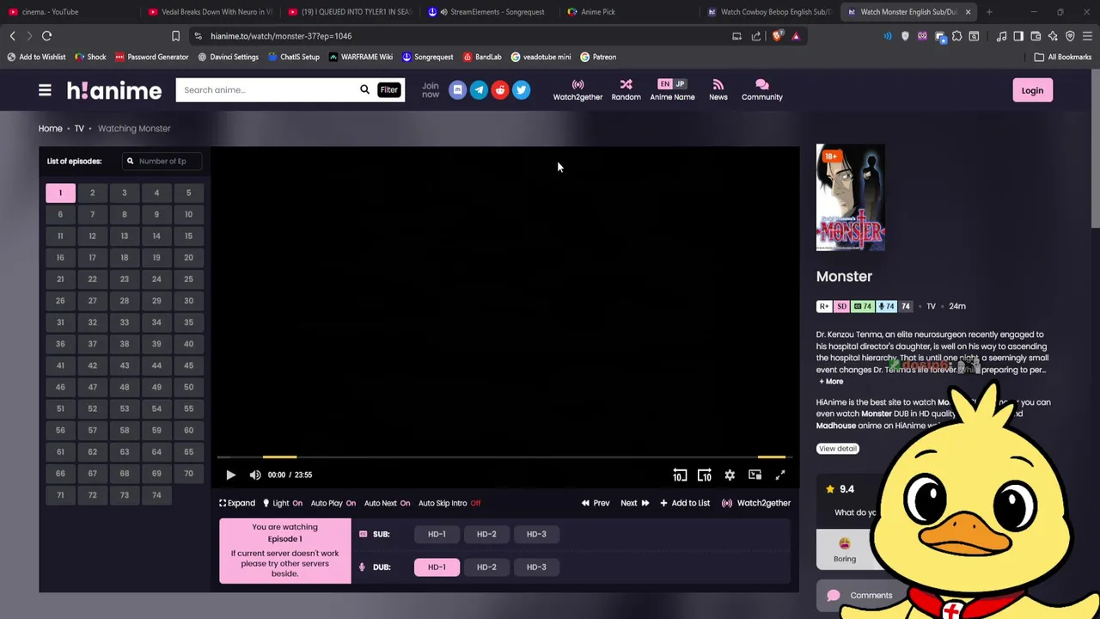Toggle the Light On setting
The width and height of the screenshot is (1100, 619).
pos(282,503)
